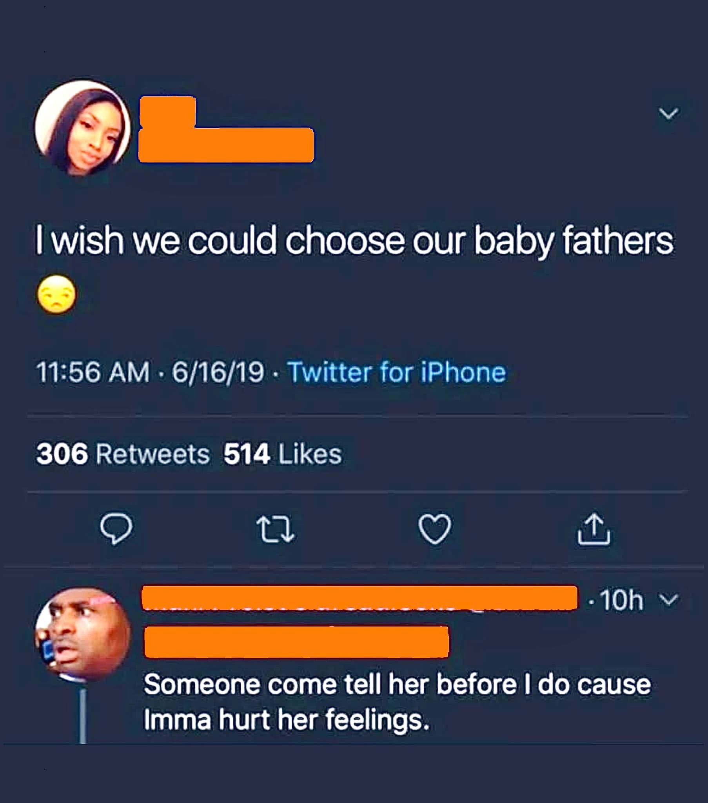The height and width of the screenshot is (803, 708).
Task: Open the reply author's avatar
Action: coord(82,634)
